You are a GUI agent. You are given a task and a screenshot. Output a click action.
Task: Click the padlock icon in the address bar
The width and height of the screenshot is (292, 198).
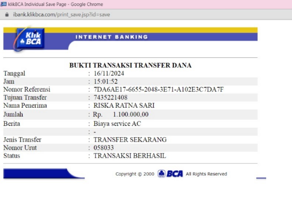[x=6, y=15]
